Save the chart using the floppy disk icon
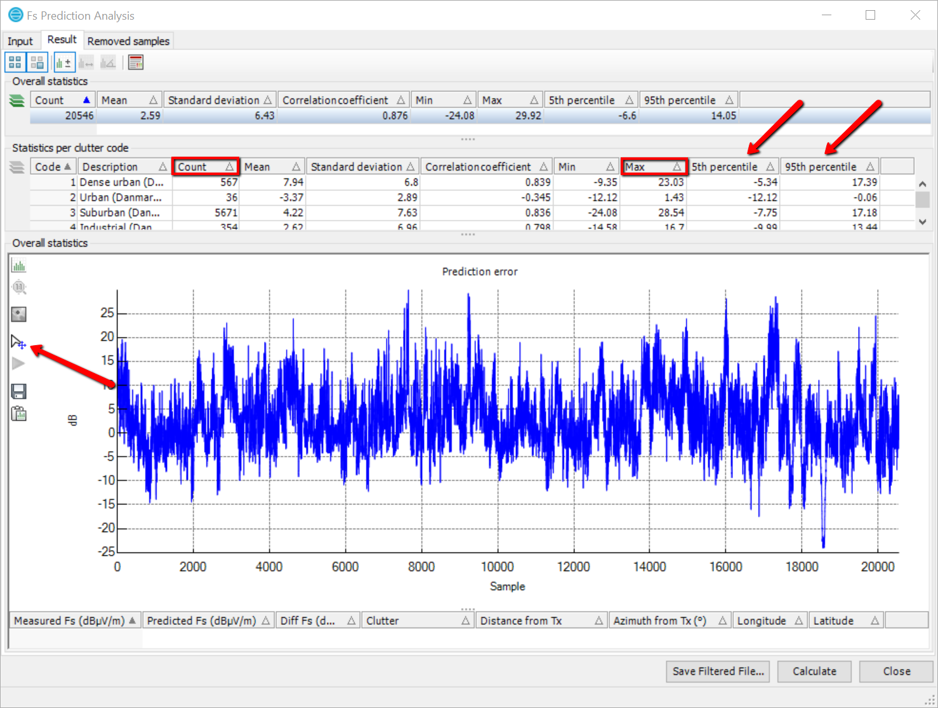 pos(19,391)
